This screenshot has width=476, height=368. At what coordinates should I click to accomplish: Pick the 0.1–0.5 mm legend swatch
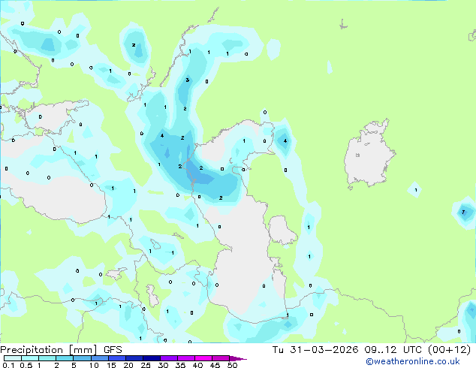[x=13, y=358]
